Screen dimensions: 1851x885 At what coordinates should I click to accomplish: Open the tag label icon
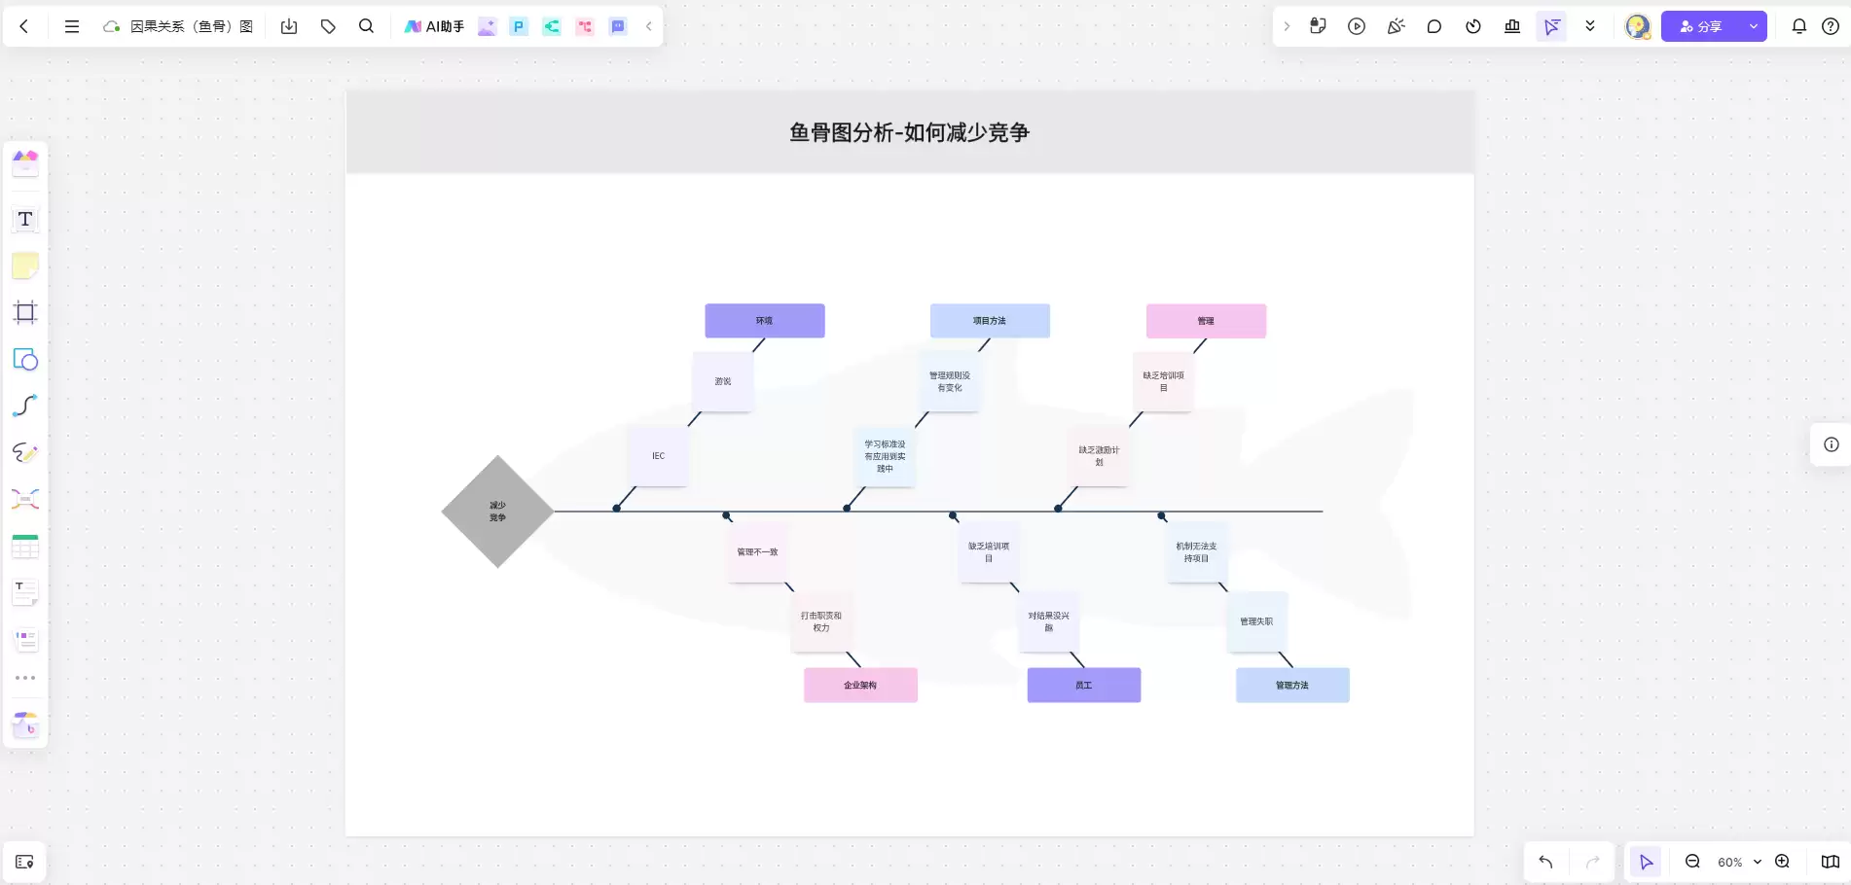pyautogui.click(x=328, y=26)
